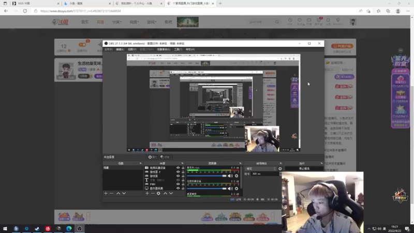Move scene down with the scenes down arrow

[x=124, y=193]
